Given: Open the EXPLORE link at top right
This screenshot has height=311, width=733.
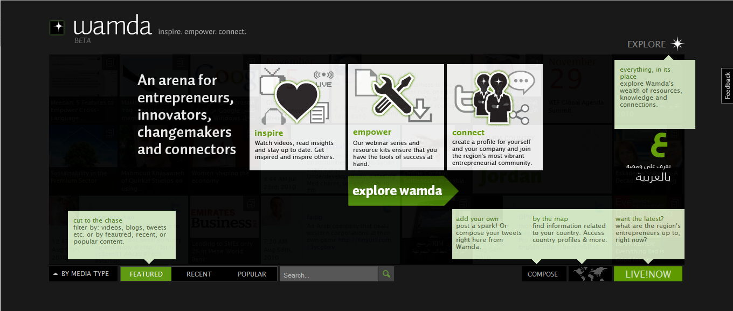Looking at the screenshot, I should pos(646,44).
